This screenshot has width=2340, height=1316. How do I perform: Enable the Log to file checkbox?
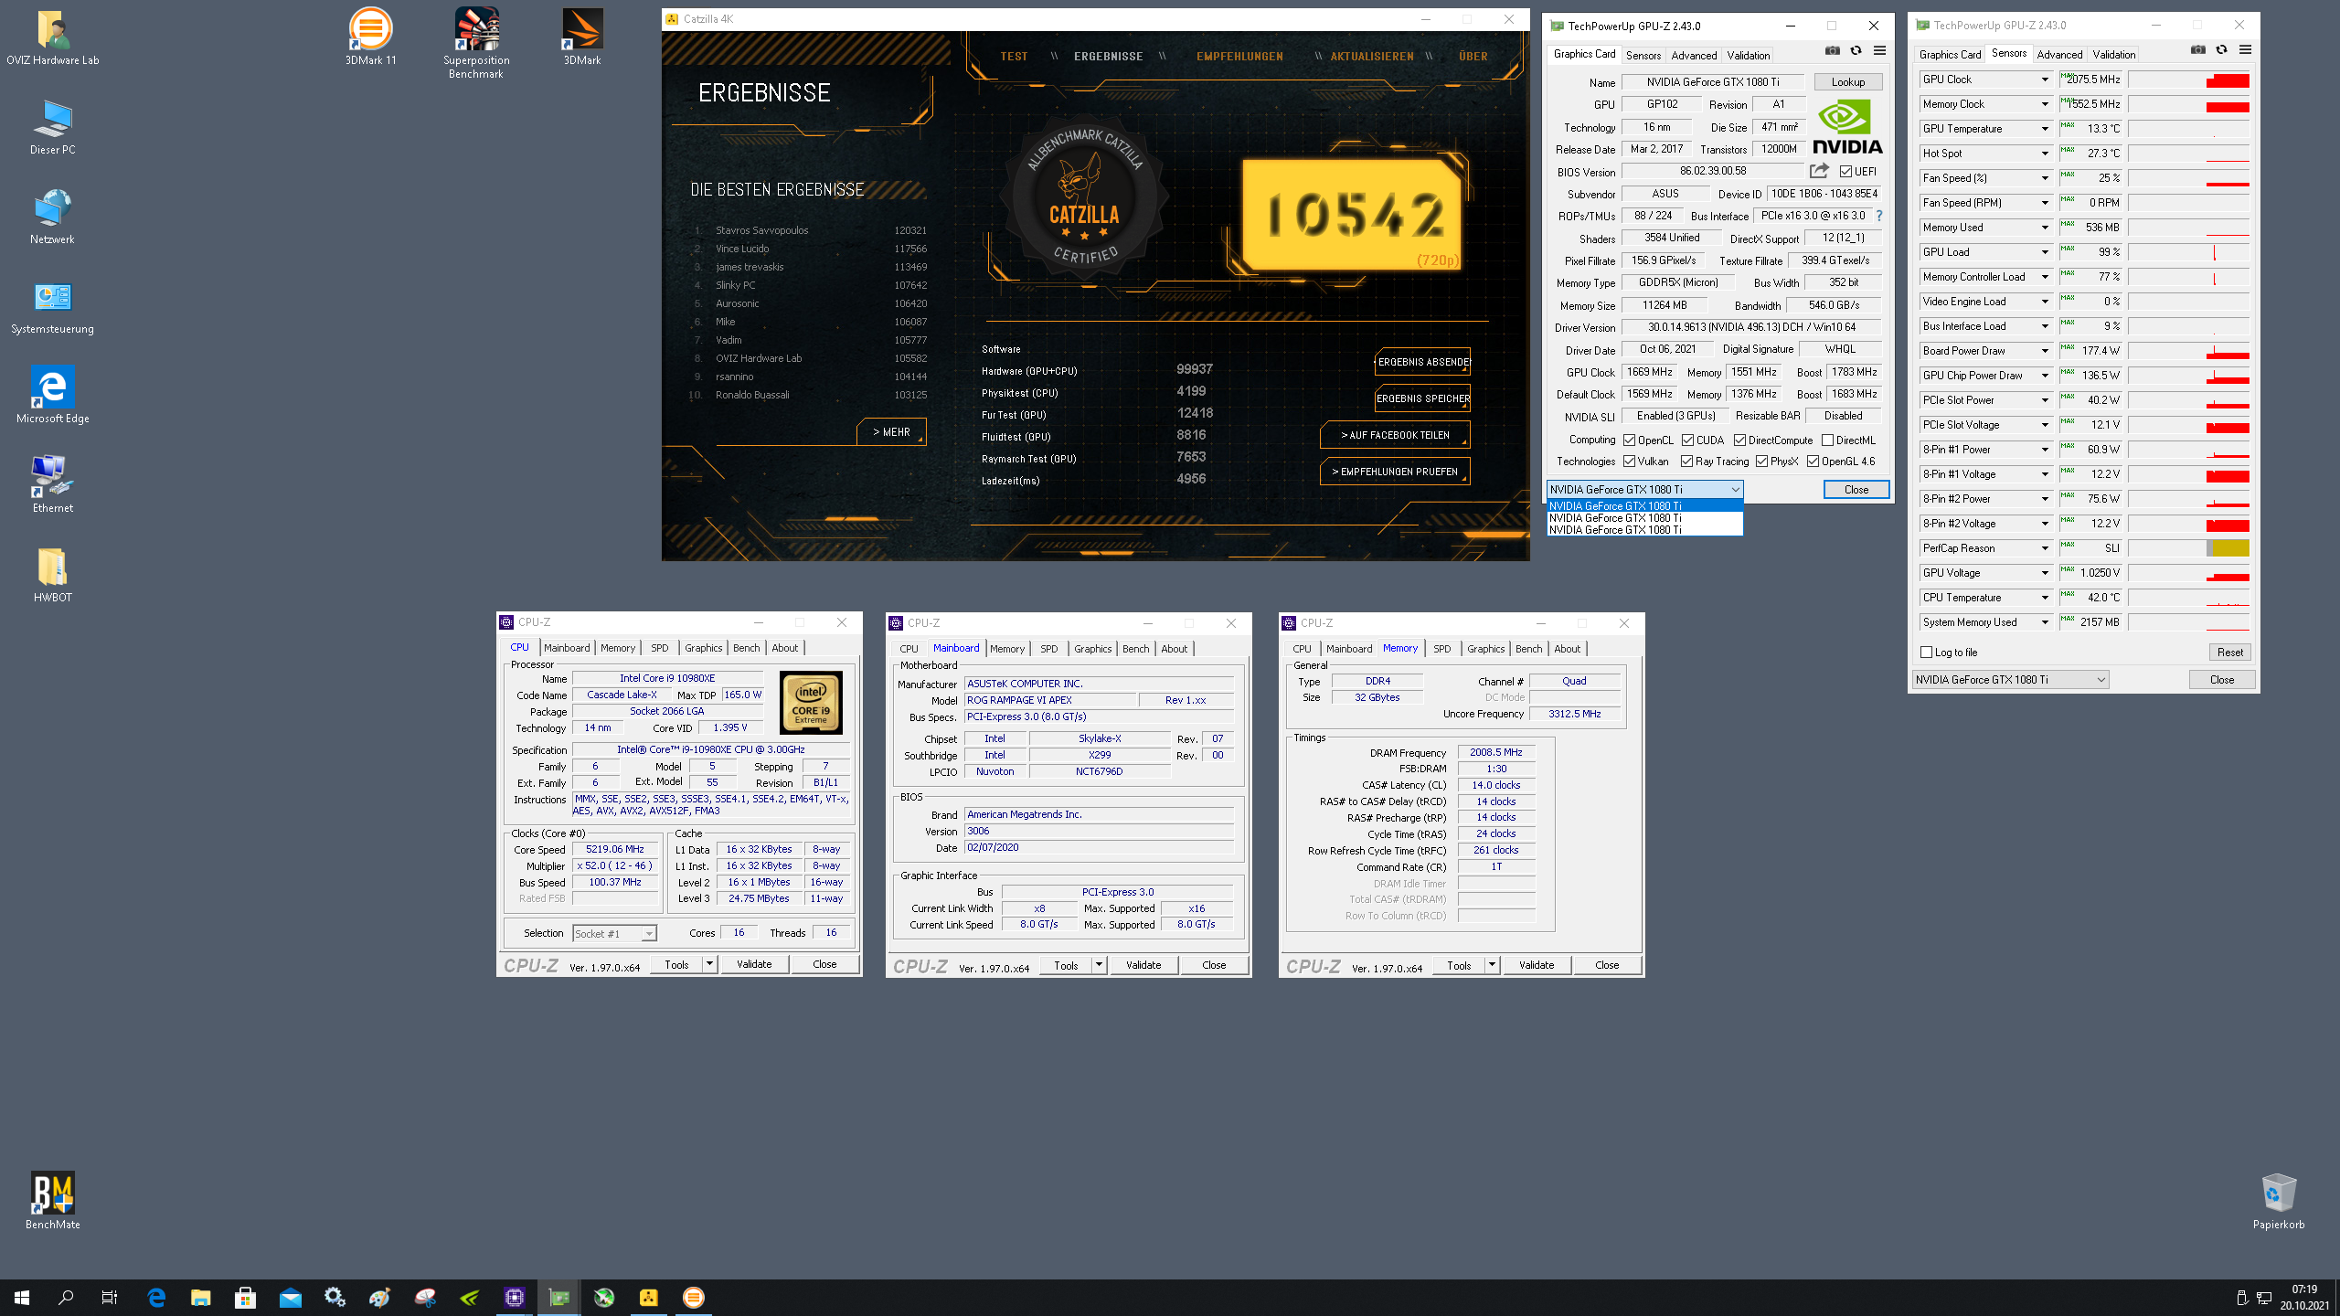point(1927,653)
